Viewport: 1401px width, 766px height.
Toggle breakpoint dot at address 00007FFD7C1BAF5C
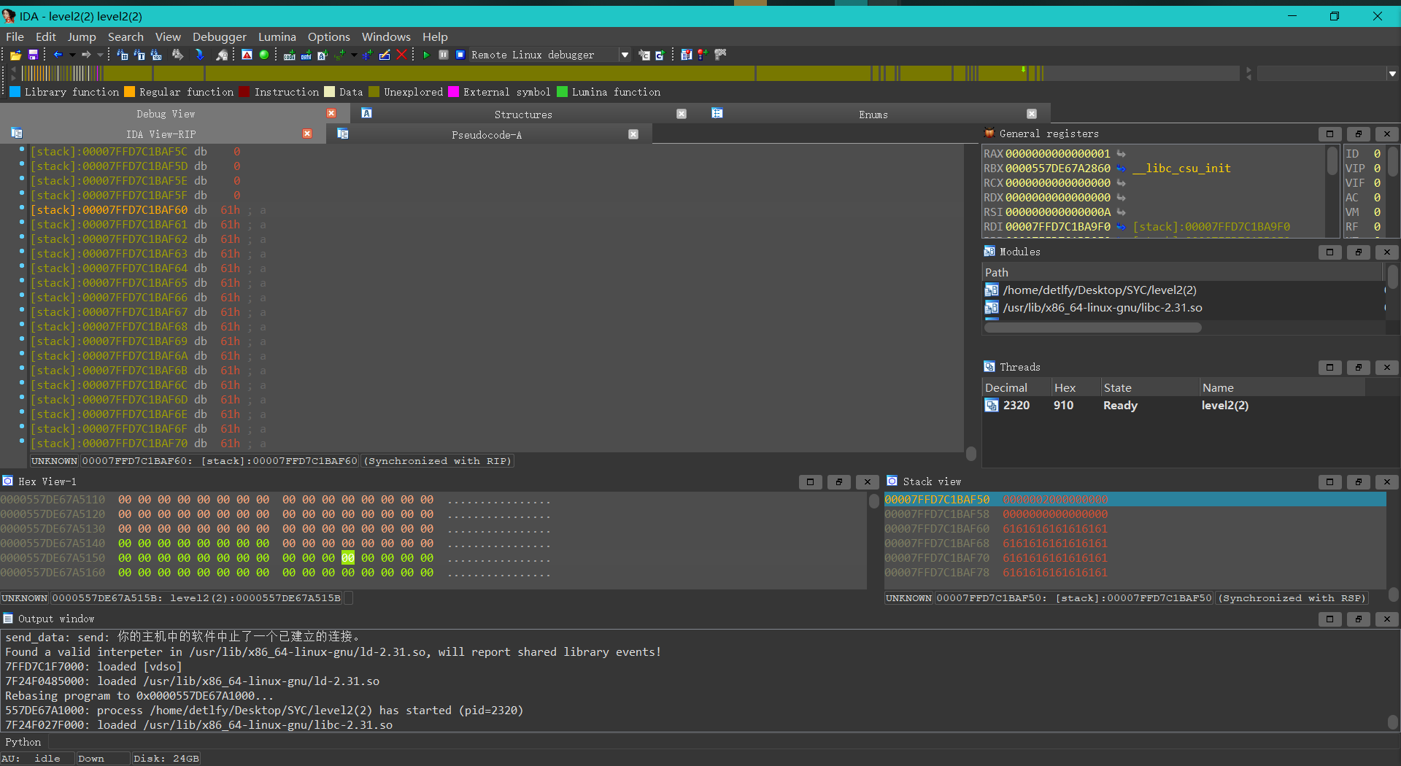(22, 150)
